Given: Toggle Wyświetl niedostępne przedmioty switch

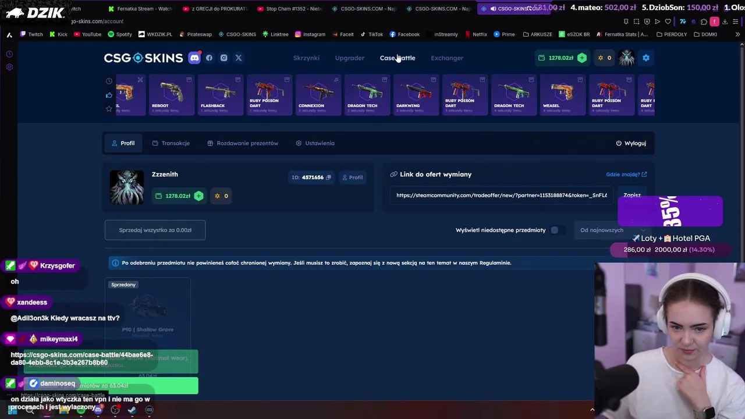Looking at the screenshot, I should click(x=558, y=230).
